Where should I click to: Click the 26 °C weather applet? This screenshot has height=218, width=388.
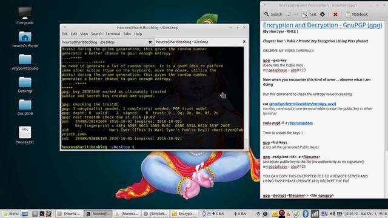(352, 214)
